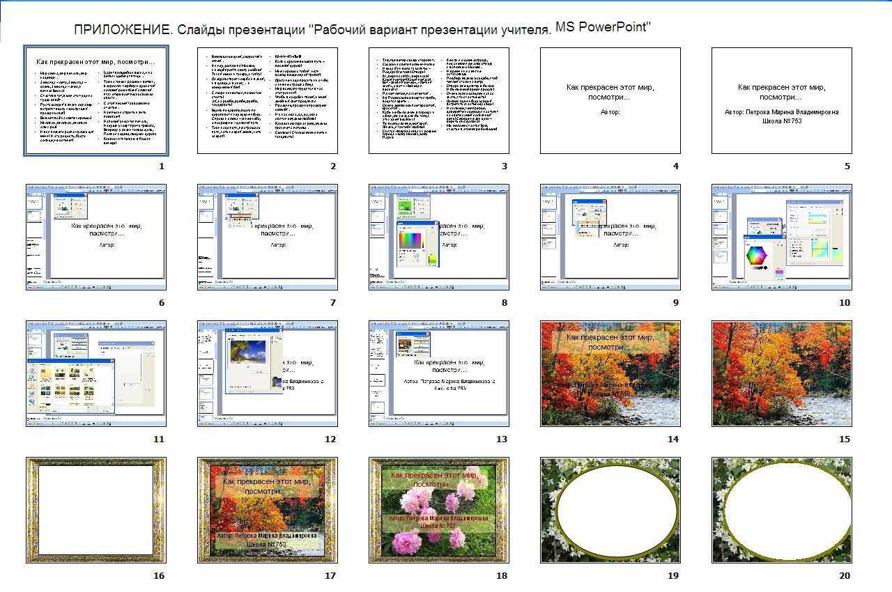Open slide 6 PowerPoint screenshot thumbnail

96,237
